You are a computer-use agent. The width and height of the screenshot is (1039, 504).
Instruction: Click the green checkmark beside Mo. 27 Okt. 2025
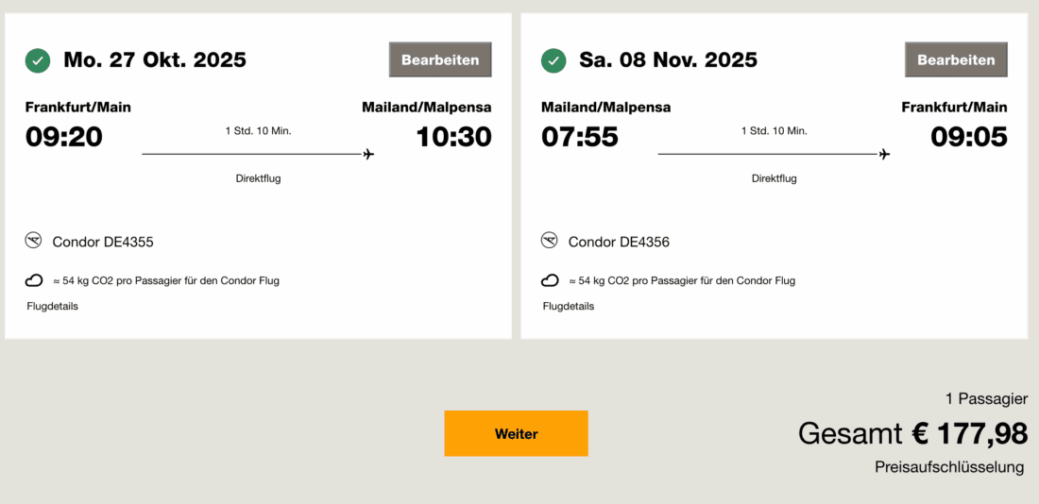[38, 60]
